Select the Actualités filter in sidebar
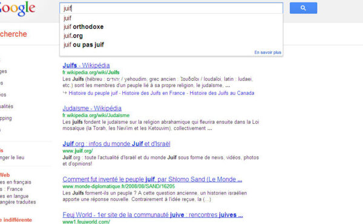This screenshot has width=363, height=224. pos(7,106)
